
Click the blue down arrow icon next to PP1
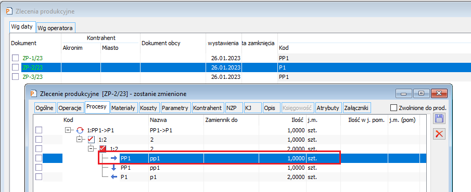(x=114, y=168)
